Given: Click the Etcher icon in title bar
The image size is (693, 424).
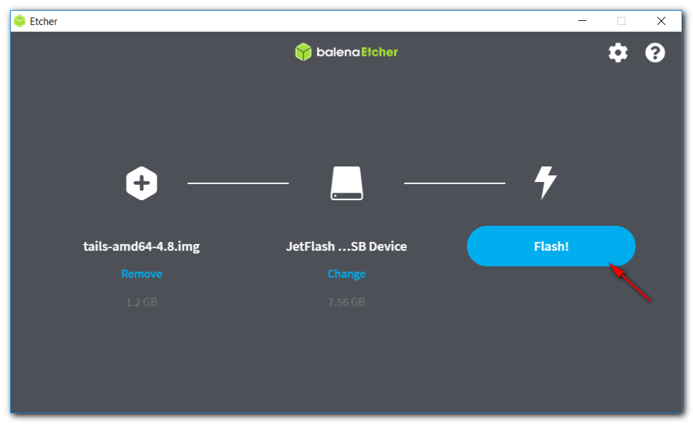Looking at the screenshot, I should tap(20, 21).
